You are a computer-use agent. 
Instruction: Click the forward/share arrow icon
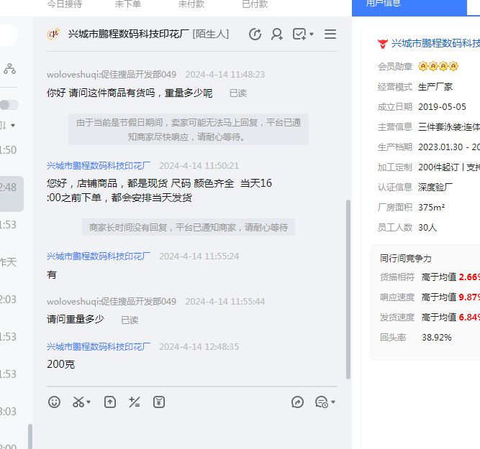click(x=298, y=402)
